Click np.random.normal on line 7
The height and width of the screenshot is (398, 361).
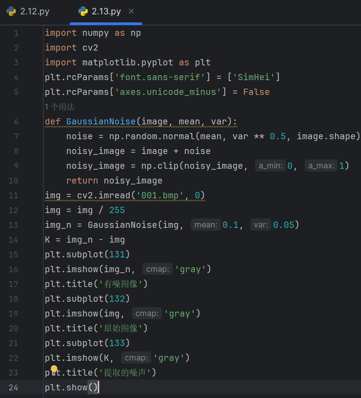[x=151, y=136]
